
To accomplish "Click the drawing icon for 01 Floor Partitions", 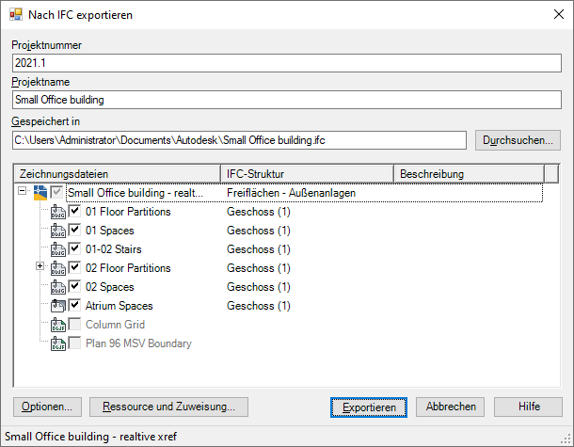I will click(x=57, y=212).
